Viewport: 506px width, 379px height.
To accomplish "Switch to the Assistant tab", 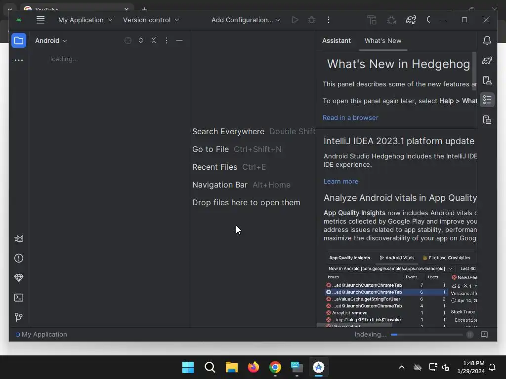I will pyautogui.click(x=336, y=40).
